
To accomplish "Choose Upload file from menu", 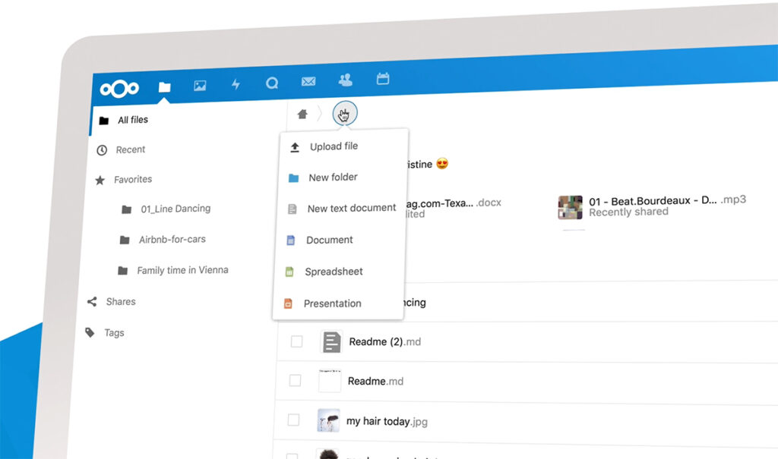I will click(333, 146).
